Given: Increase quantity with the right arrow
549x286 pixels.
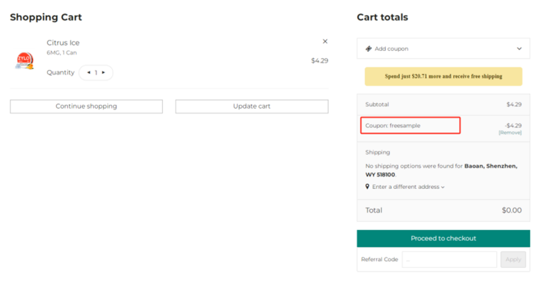Looking at the screenshot, I should point(103,72).
